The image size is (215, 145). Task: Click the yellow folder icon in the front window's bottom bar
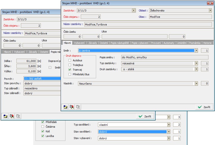[x=66, y=107]
